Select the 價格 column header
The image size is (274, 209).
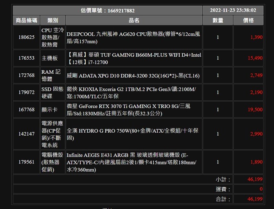248,20
